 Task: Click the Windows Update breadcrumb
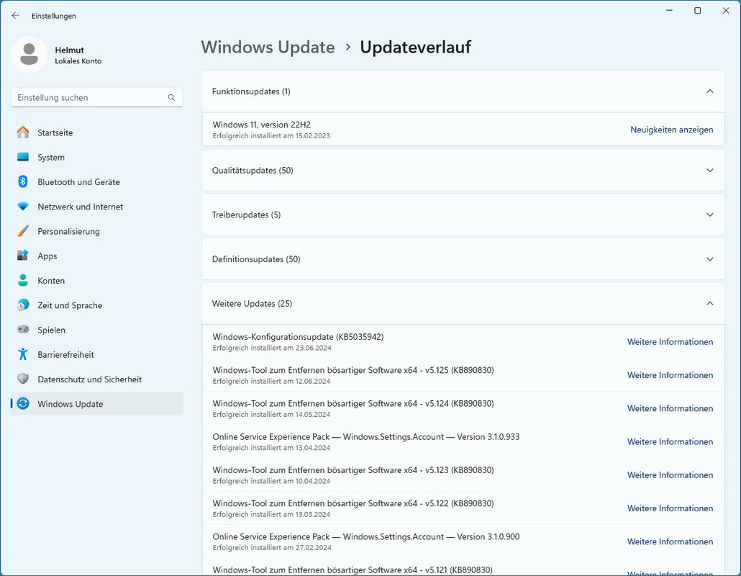(268, 48)
